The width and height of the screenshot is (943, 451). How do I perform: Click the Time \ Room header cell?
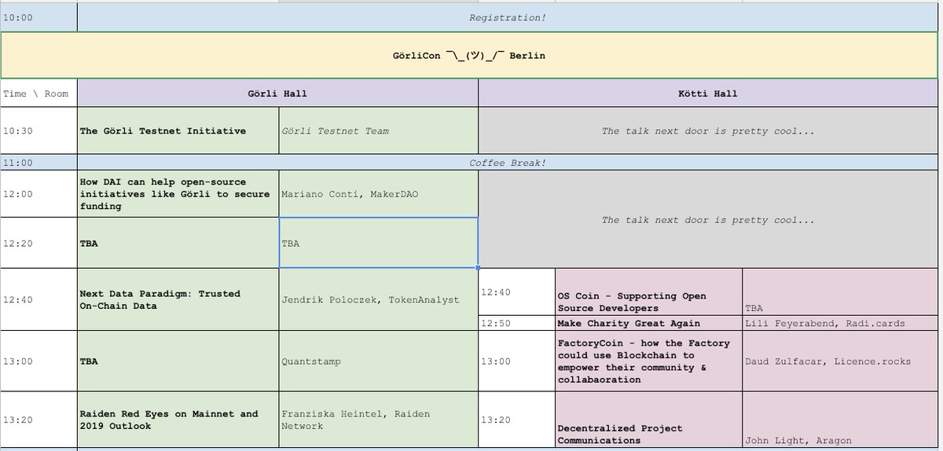39,93
